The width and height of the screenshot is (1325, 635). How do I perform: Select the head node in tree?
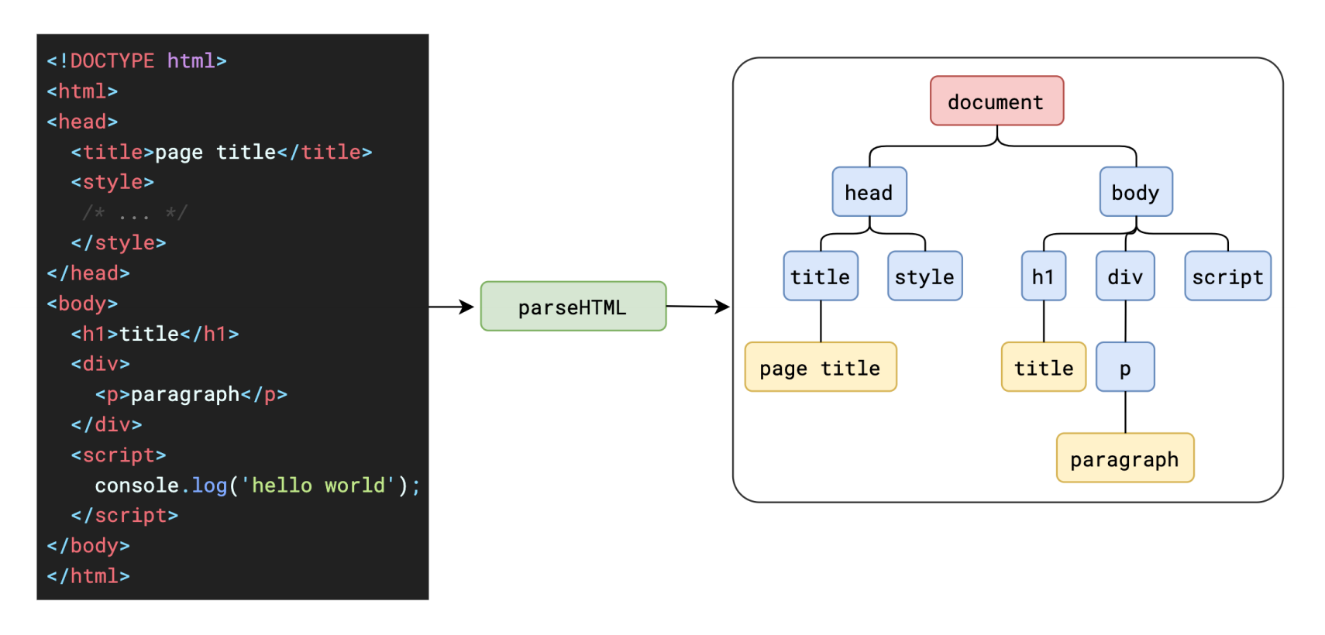click(x=869, y=191)
